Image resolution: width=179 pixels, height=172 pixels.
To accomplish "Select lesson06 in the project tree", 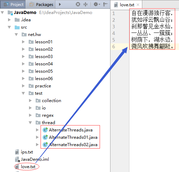I will point(44,79).
